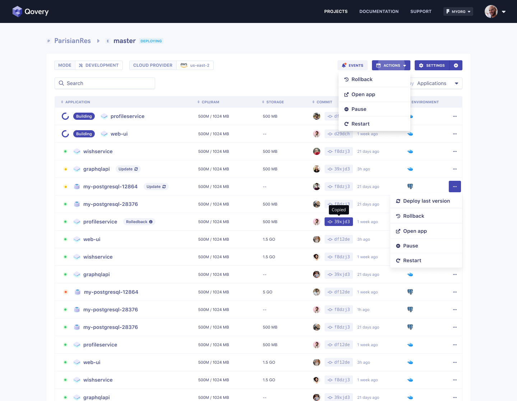Sort by the CPU/RAM column header
Screen dimensions: 517x401
coord(208,102)
